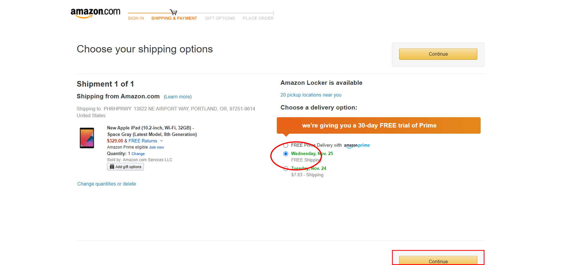Click the Amazon.com logo

(x=95, y=13)
